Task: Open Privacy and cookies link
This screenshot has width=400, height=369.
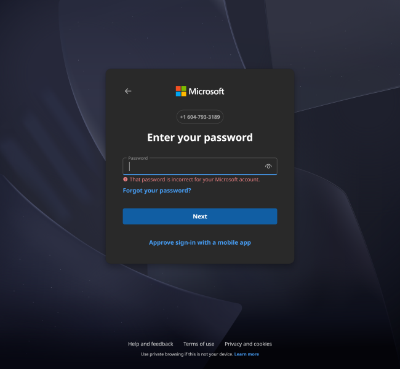Action: [248, 344]
